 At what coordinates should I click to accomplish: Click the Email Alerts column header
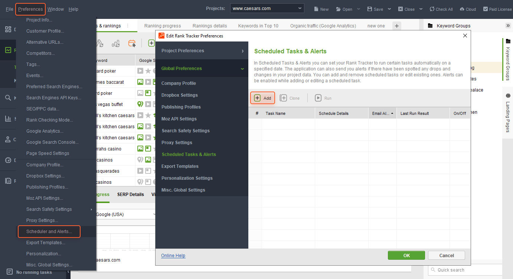[x=383, y=113]
